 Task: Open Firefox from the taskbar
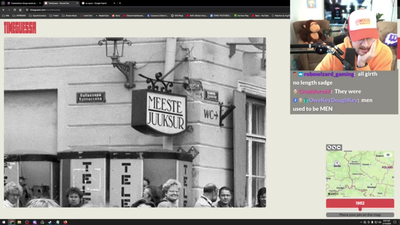tap(65, 222)
